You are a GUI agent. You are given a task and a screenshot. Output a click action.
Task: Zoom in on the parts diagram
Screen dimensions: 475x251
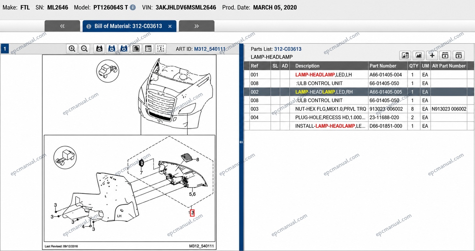tap(72, 49)
